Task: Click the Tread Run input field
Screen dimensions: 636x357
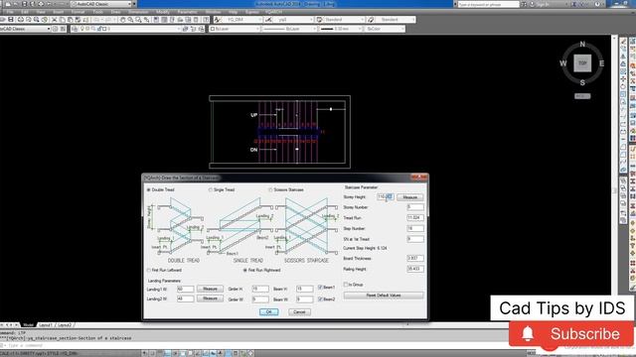Action: [415, 218]
